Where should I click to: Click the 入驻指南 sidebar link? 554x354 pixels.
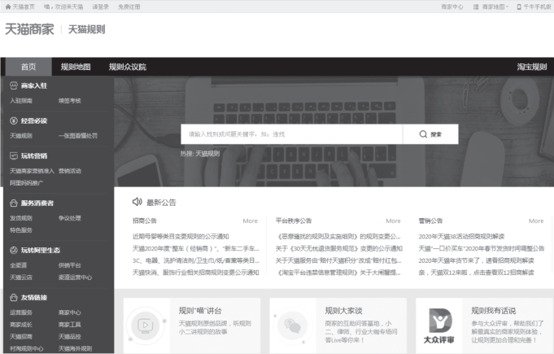pos(21,101)
